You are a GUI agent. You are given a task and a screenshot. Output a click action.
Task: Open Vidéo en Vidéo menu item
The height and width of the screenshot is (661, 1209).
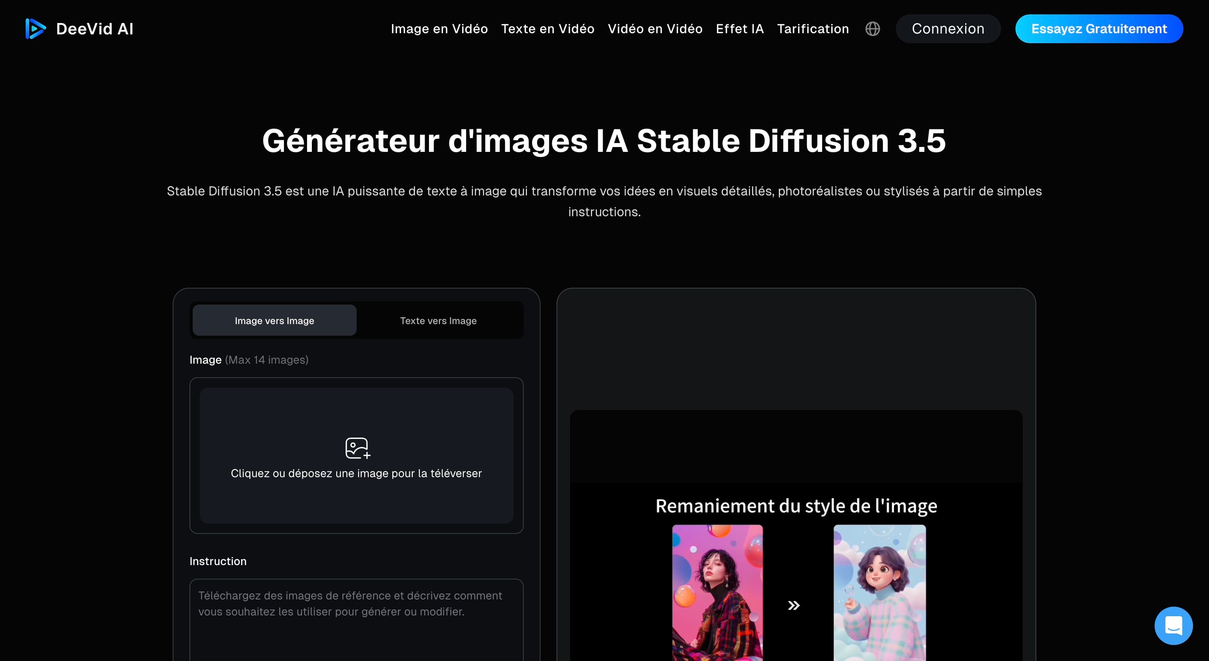pyautogui.click(x=655, y=29)
